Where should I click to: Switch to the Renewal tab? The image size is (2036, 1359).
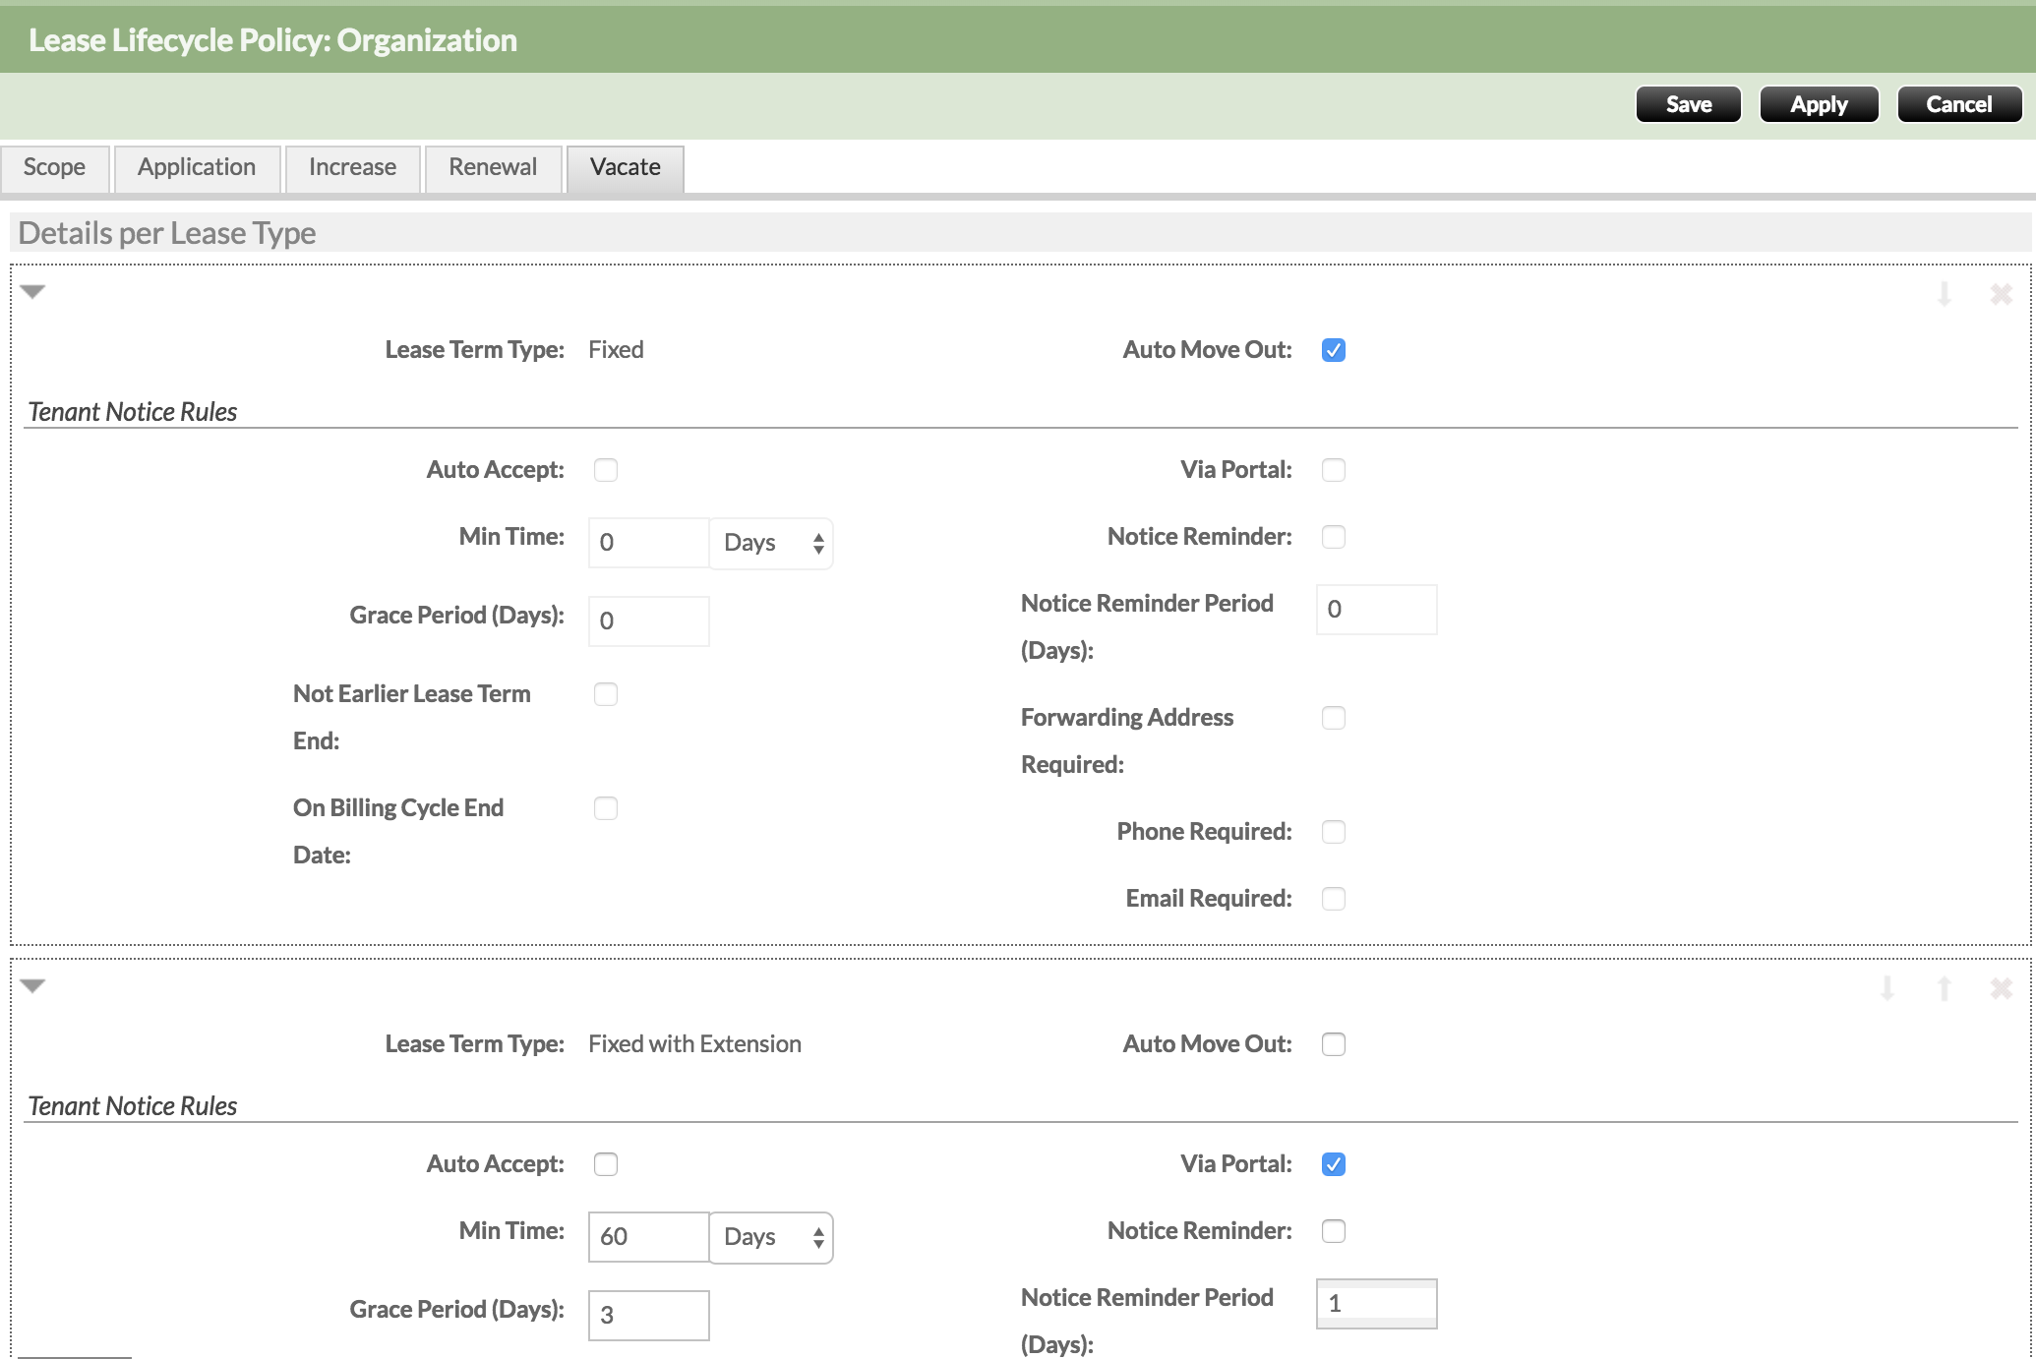pyautogui.click(x=493, y=167)
